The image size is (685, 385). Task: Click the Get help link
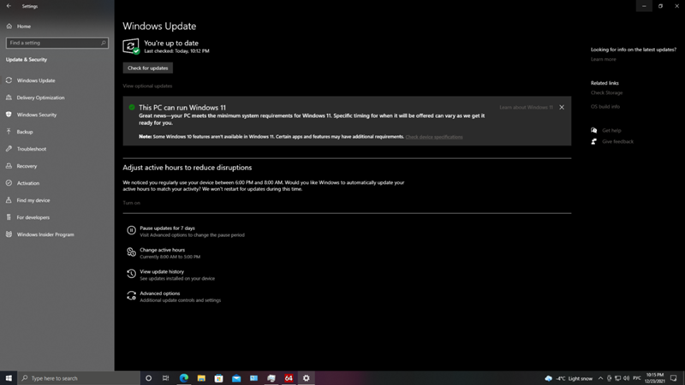pyautogui.click(x=611, y=130)
